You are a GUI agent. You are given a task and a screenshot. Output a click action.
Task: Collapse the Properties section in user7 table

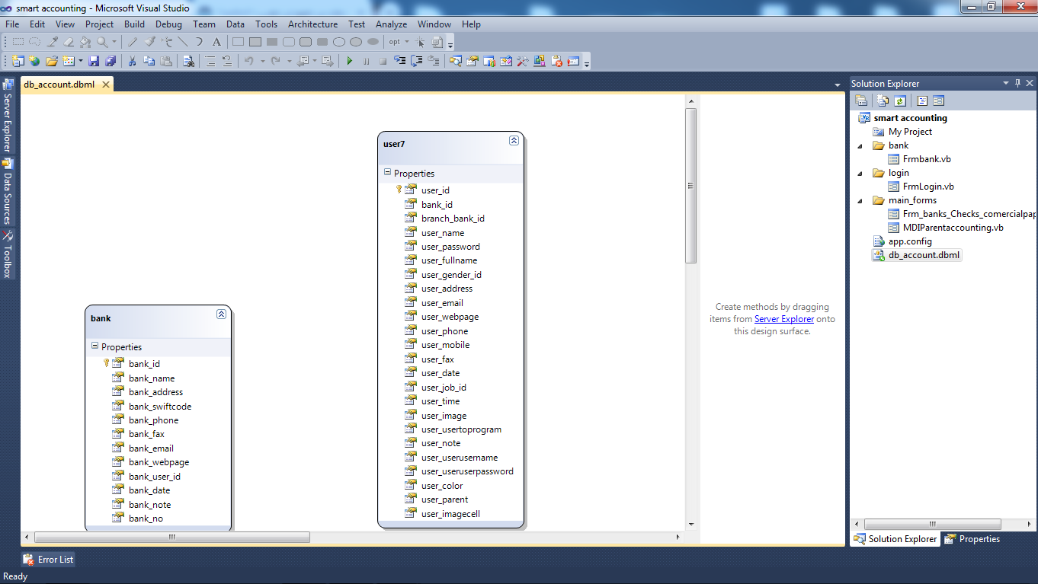[387, 173]
